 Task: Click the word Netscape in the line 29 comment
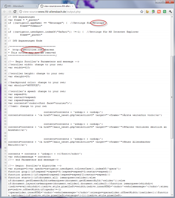(x=98, y=23)
